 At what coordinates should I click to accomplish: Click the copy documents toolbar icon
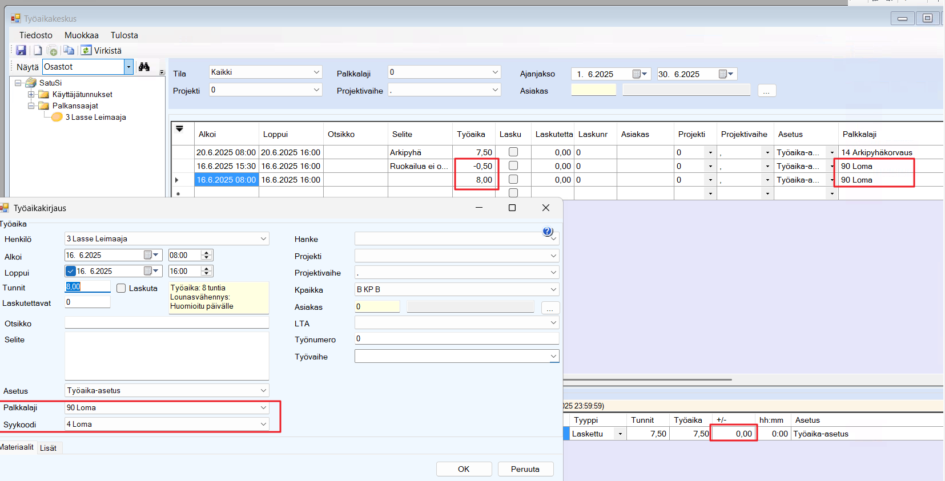point(69,50)
